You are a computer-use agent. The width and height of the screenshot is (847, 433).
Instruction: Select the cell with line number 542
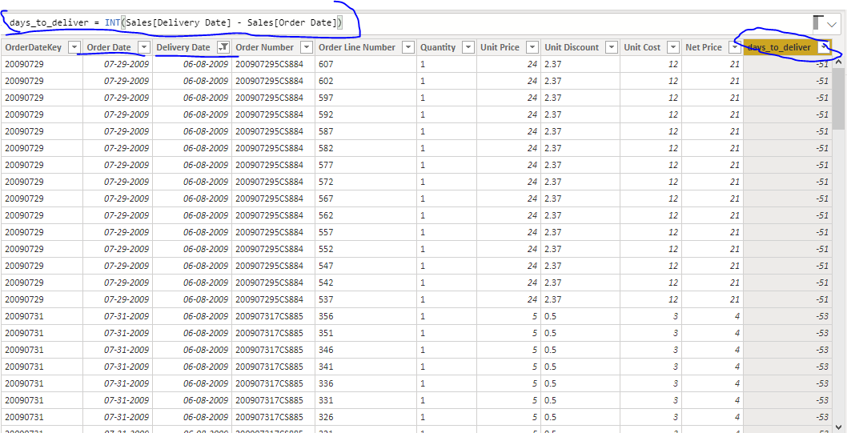[366, 283]
